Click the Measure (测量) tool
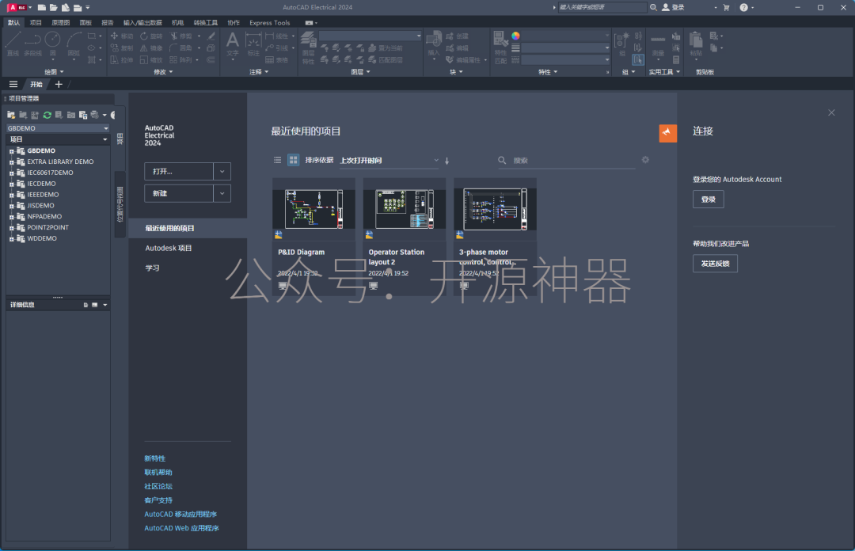This screenshot has width=855, height=551. (658, 44)
